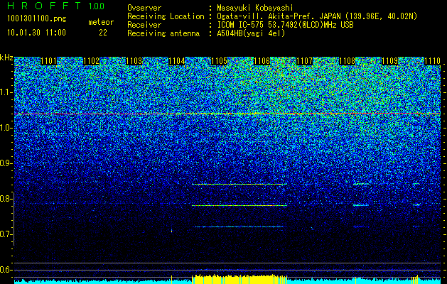Viewport: 447px width, 284px height.
Task: Select the 1107 time marker
Action: [304, 61]
